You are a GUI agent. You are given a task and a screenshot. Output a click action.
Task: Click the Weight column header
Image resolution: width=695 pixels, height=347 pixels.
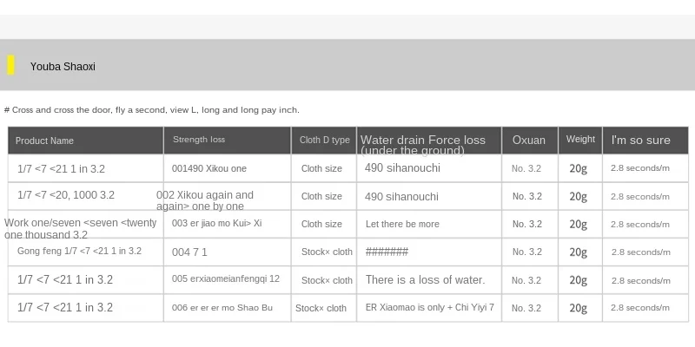(580, 139)
